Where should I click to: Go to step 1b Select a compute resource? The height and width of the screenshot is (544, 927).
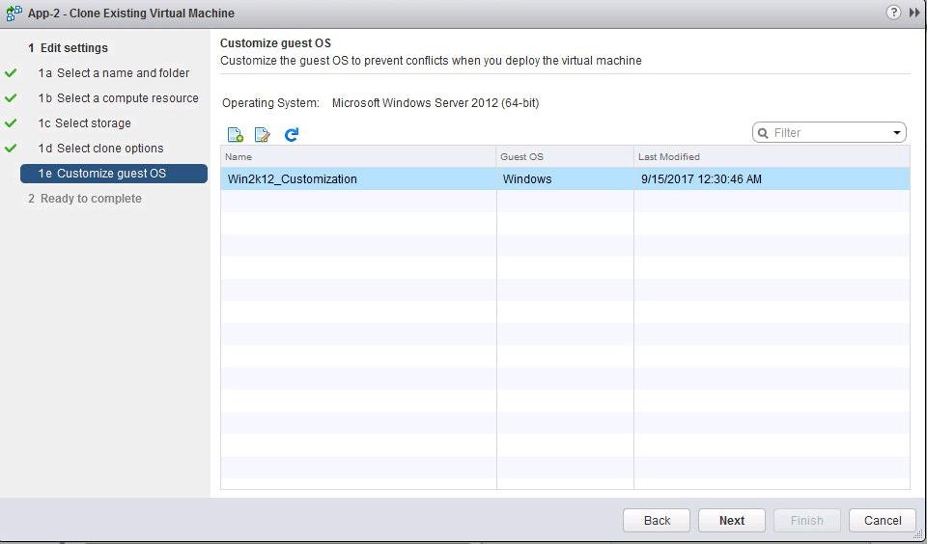pos(118,98)
